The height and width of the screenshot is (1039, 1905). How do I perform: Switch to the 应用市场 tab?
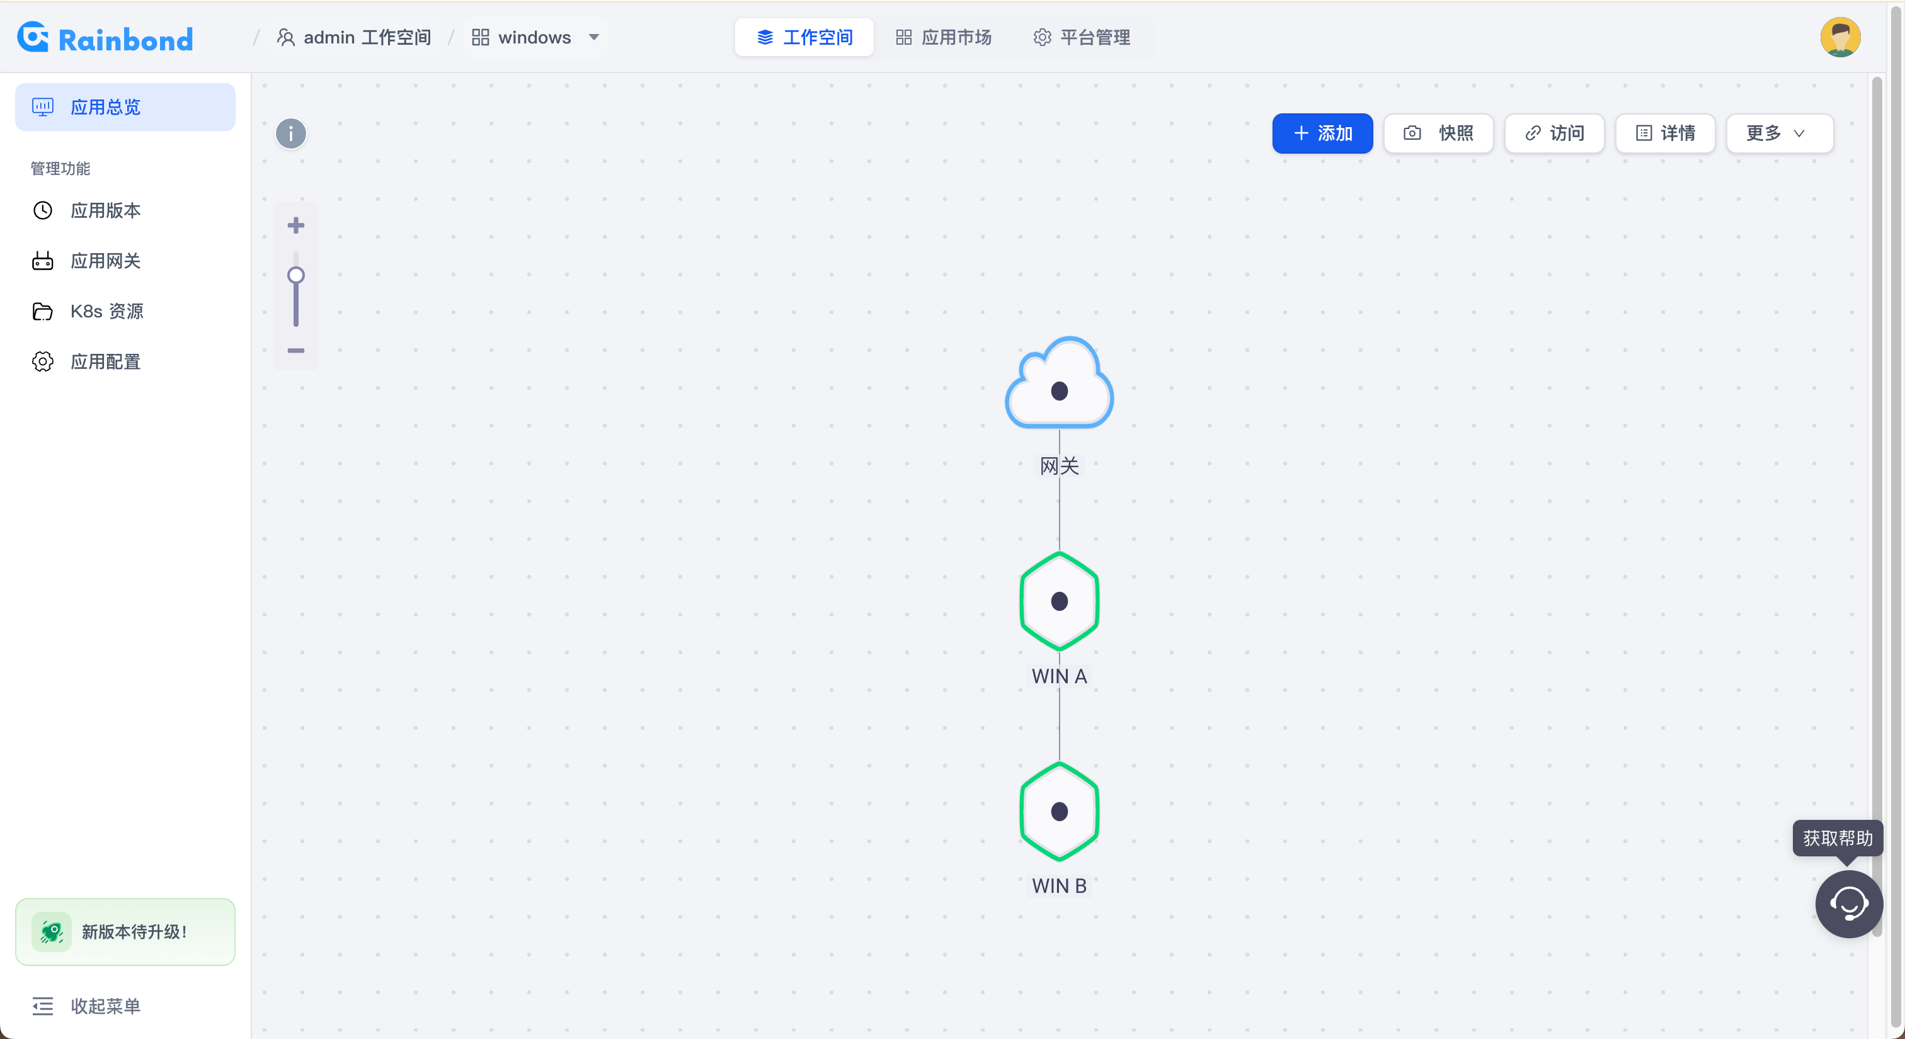click(x=943, y=37)
